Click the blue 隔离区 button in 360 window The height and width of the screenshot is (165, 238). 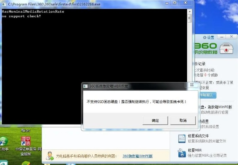(207, 95)
